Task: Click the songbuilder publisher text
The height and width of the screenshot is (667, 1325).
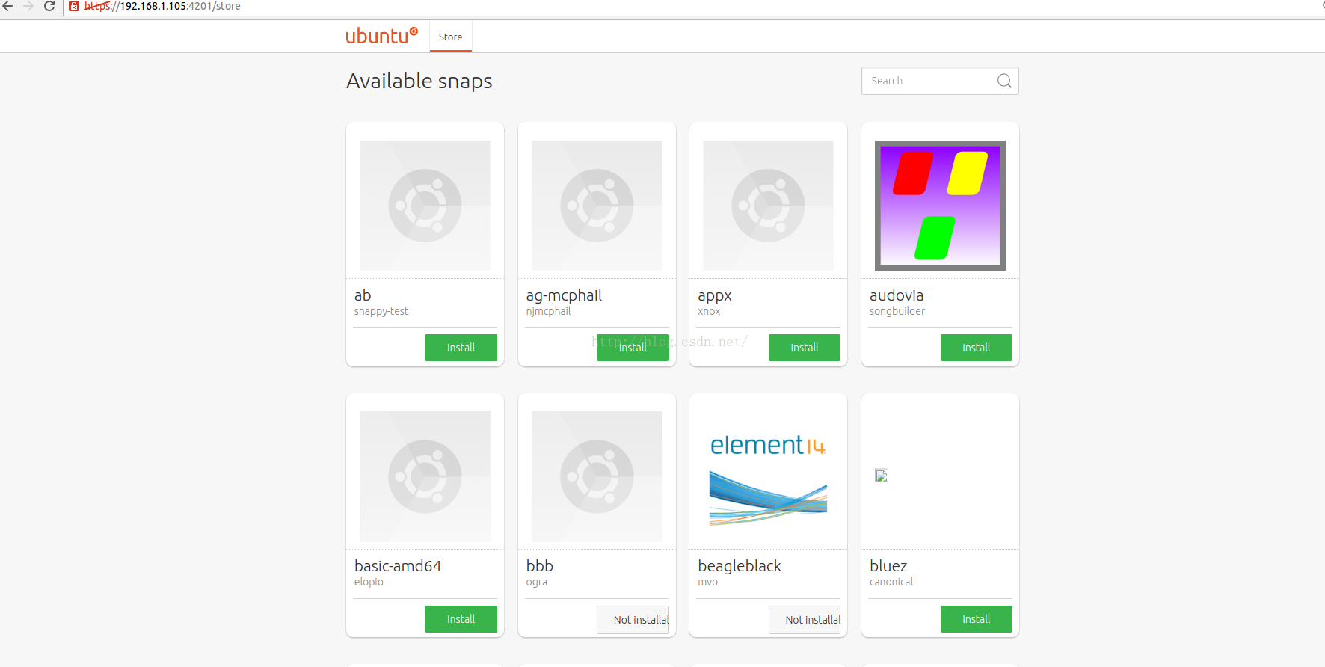Action: tap(897, 311)
